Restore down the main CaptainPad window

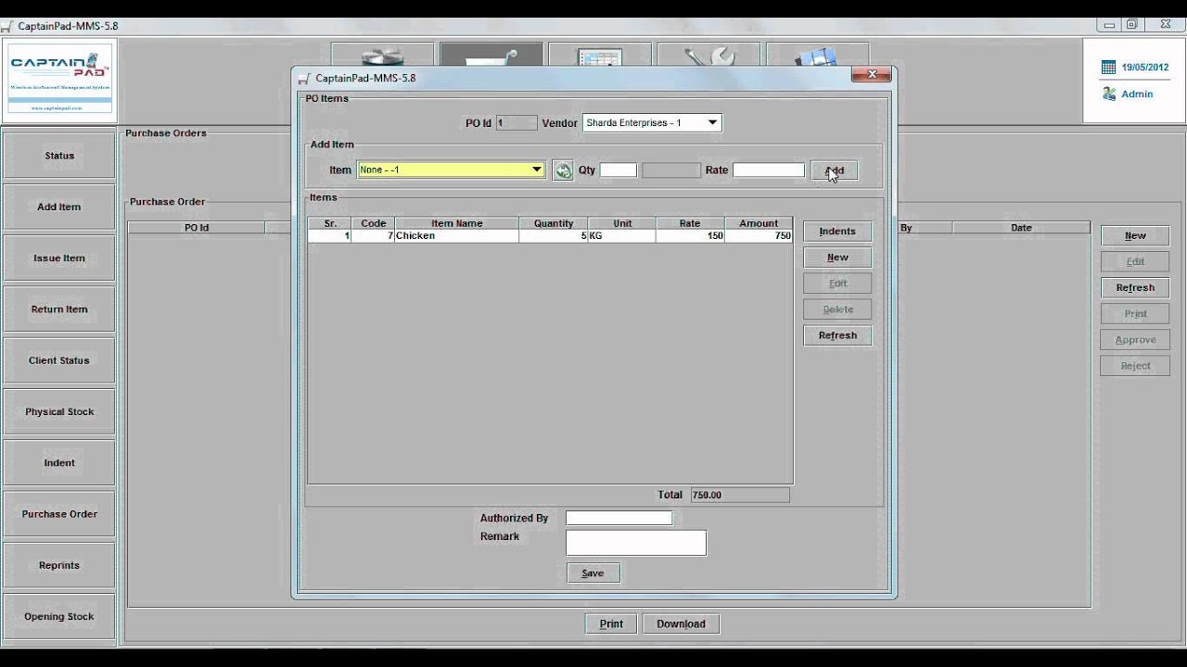point(1132,25)
